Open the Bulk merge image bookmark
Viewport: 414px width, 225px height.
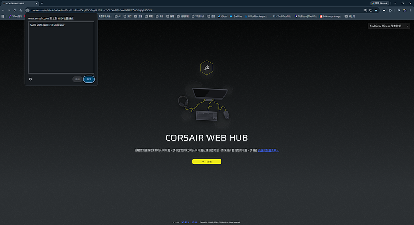click(x=330, y=16)
